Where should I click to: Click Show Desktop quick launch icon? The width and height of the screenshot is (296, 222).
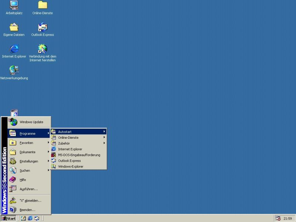pos(23,218)
